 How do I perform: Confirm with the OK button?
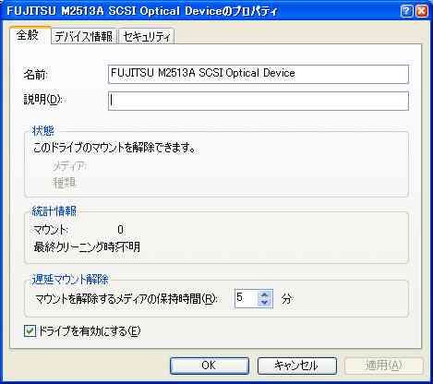click(x=210, y=366)
